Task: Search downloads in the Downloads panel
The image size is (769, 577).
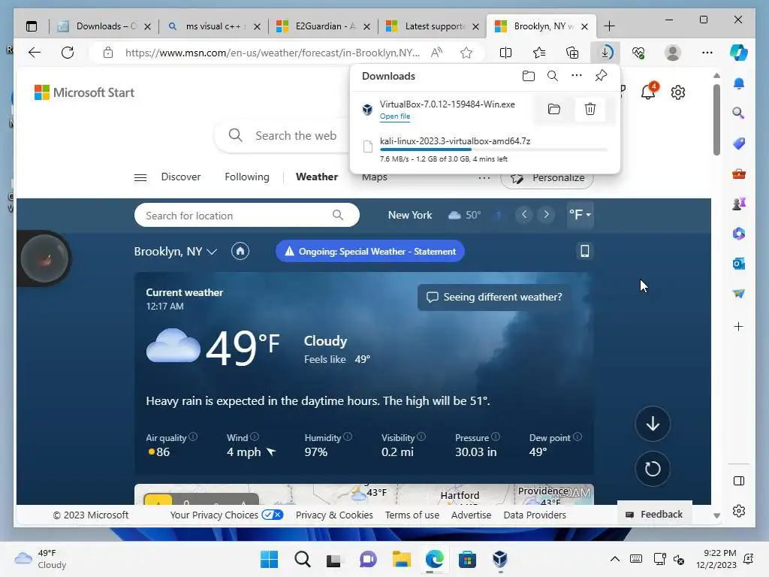Action: point(553,76)
